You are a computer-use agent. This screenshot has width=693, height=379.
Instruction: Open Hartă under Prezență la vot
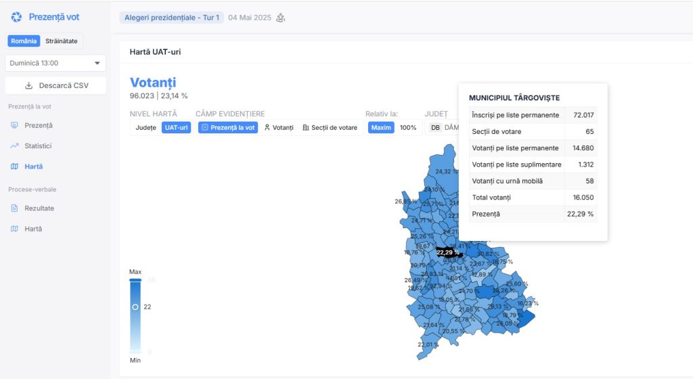pos(33,166)
